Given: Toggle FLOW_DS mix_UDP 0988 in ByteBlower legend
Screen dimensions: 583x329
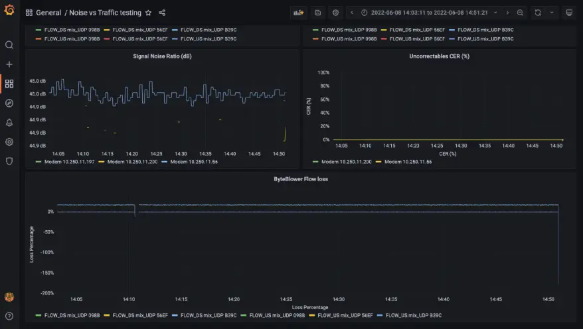Looking at the screenshot, I should 72,315.
